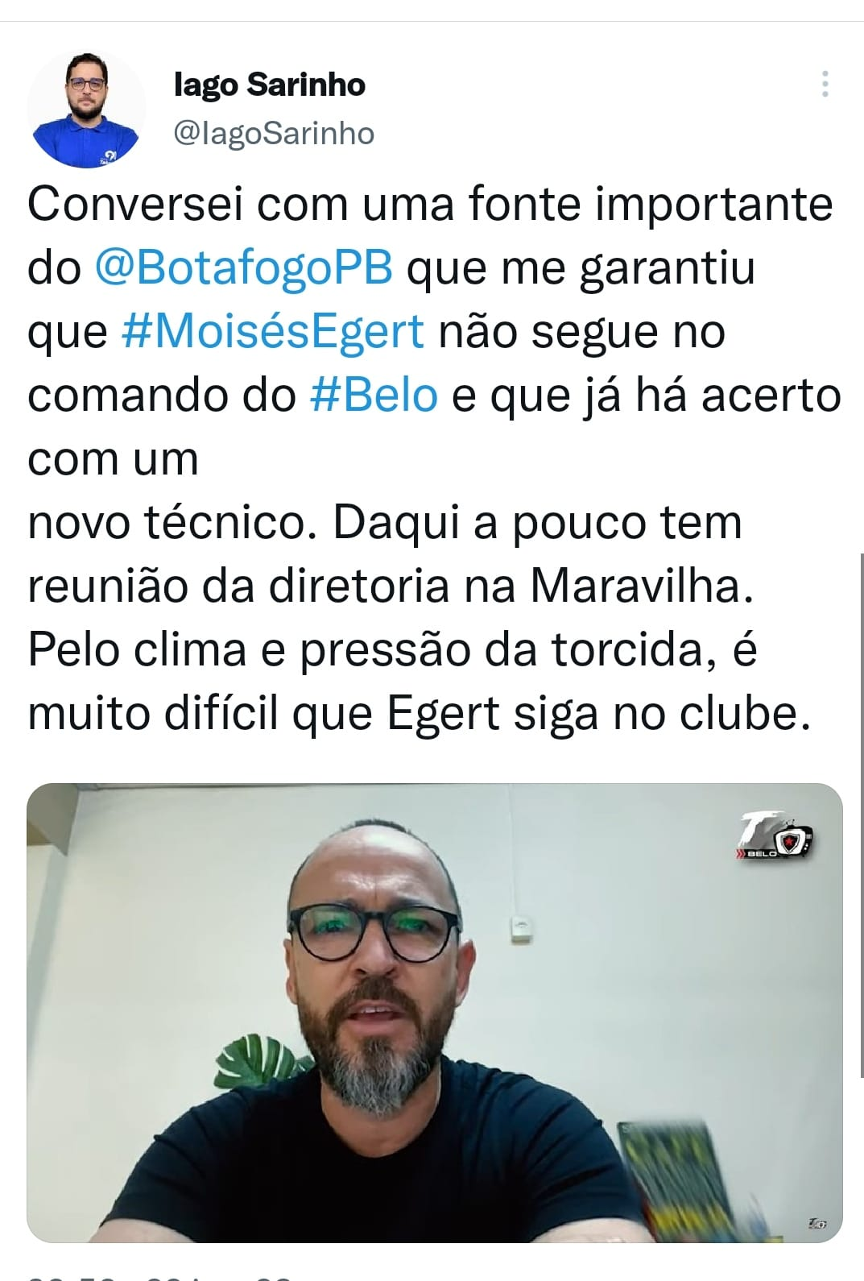Click the wall light switch in photo
864x1281 pixels.
523,929
